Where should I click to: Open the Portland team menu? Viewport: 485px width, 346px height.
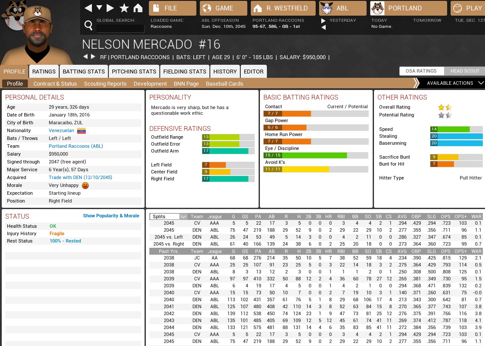coord(408,8)
